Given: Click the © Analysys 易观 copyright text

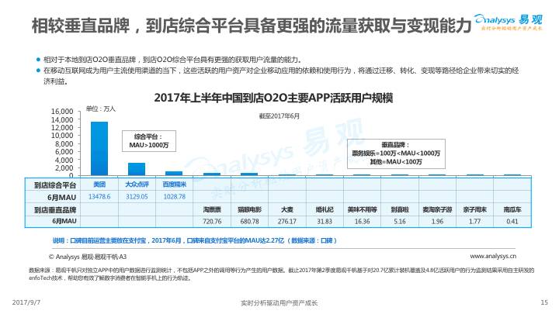Looking at the screenshot, I should (88, 257).
